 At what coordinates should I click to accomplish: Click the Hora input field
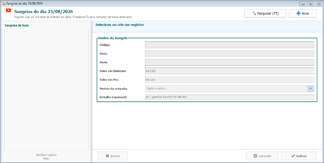pos(229,62)
